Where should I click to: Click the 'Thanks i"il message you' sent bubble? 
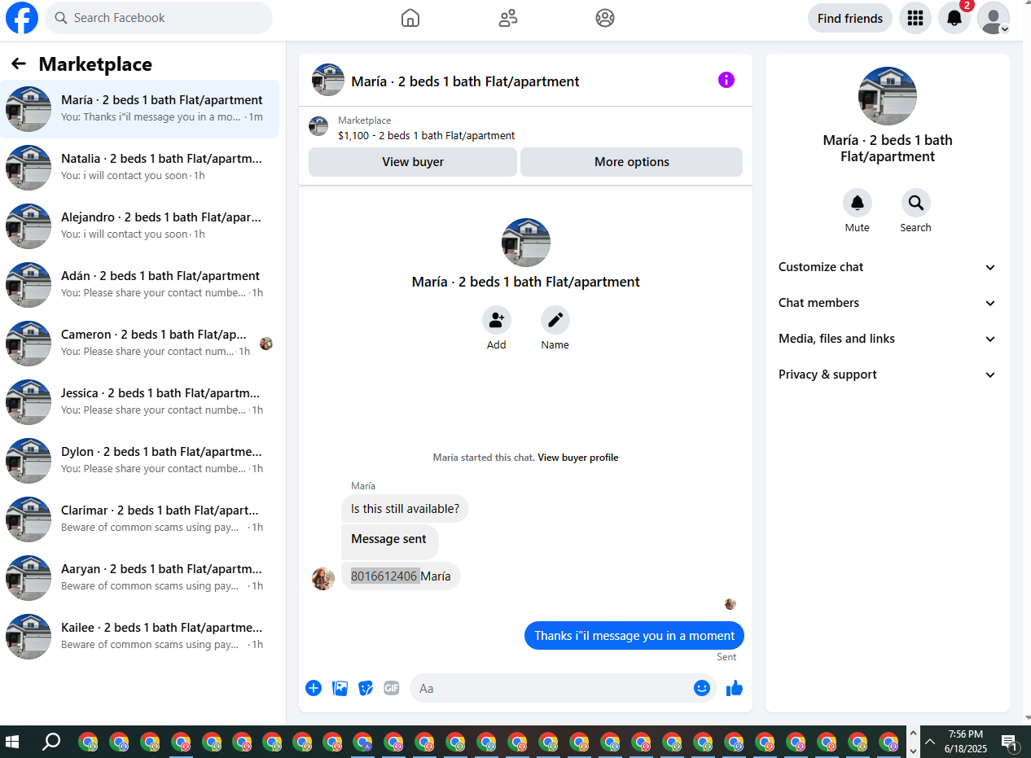coord(634,636)
